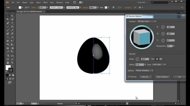The image size is (190, 106).
Task: Turn on cap for solid appearance
Action: click(x=157, y=59)
